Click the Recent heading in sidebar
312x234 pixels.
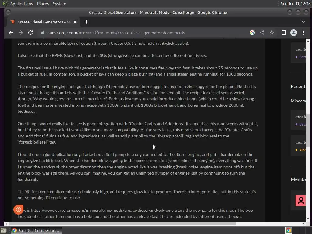point(298,86)
